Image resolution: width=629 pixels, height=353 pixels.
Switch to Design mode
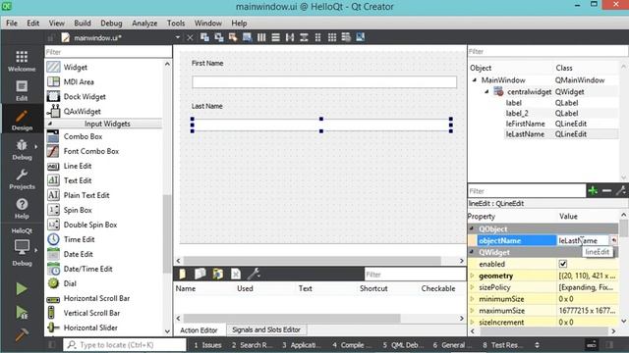pyautogui.click(x=22, y=120)
